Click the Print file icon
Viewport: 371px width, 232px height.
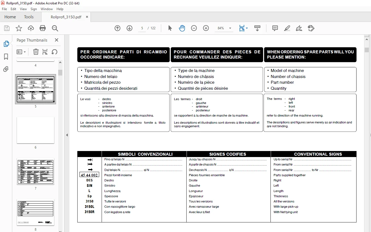click(43, 28)
